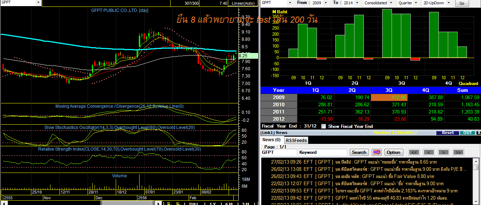Click the Search button
Viewport: 481px width, 205px height.
[359, 152]
